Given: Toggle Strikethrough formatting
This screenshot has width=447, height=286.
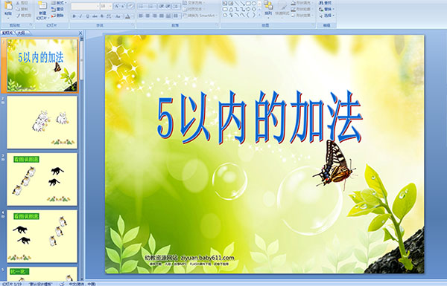Looking at the screenshot, I should [x=95, y=16].
